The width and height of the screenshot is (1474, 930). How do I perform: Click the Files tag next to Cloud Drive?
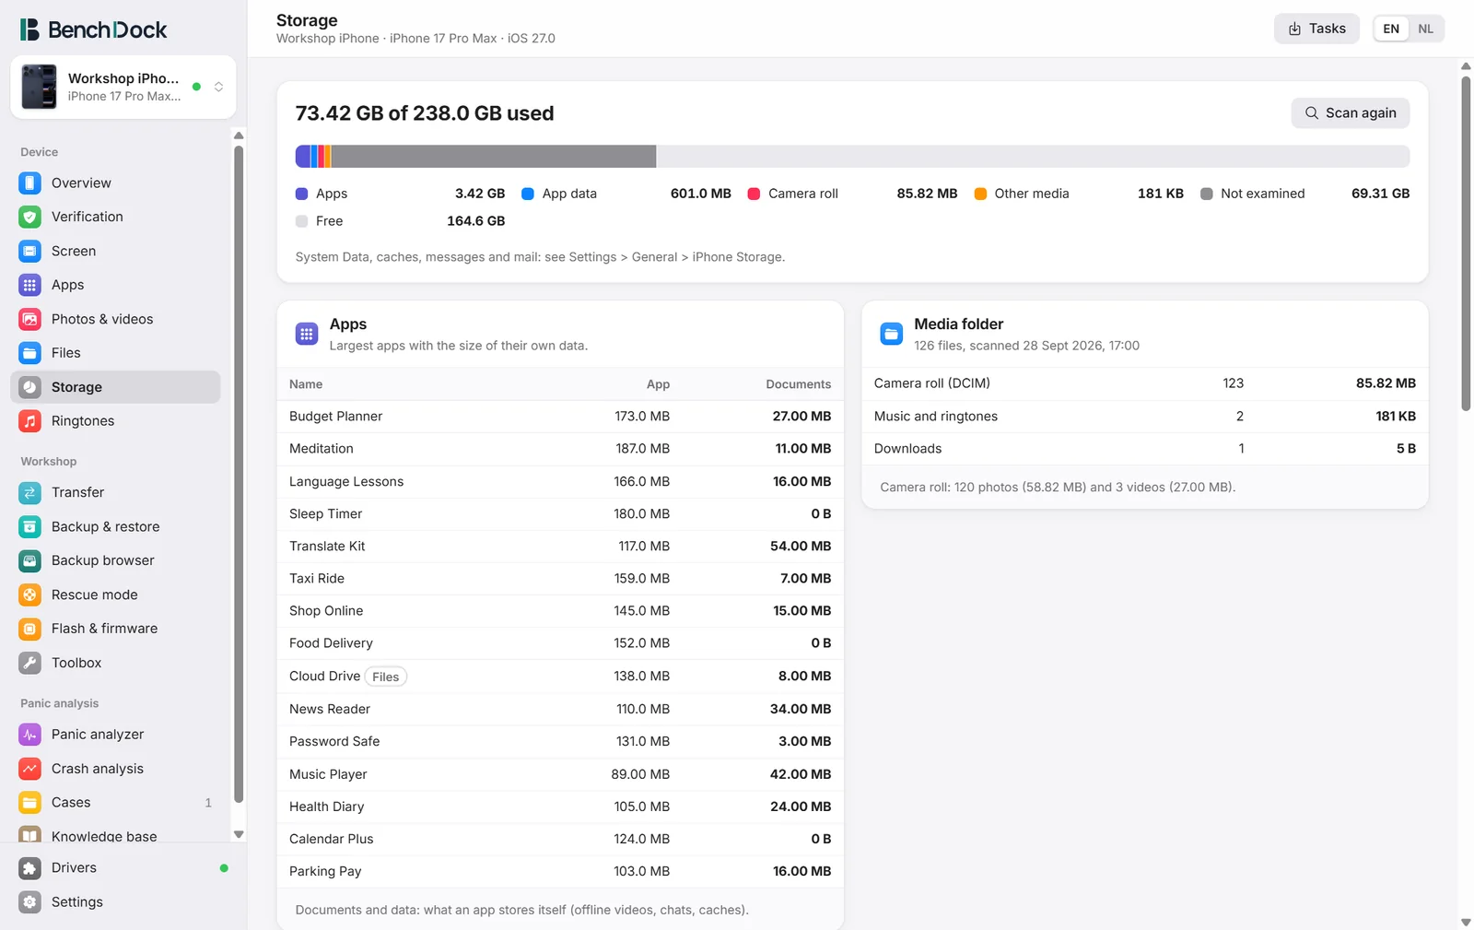(x=386, y=677)
